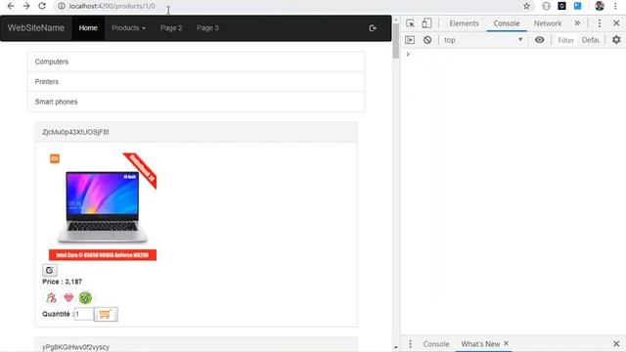Click the edit product icon button

[50, 270]
